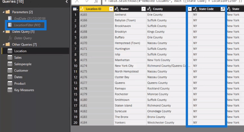Select the The Bronx cell

click(130, 117)
